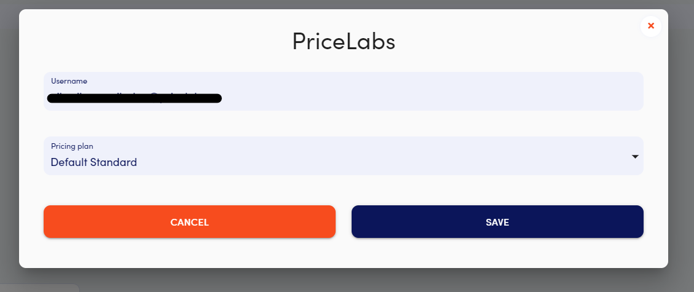Open the Pricing plan selector

point(344,156)
